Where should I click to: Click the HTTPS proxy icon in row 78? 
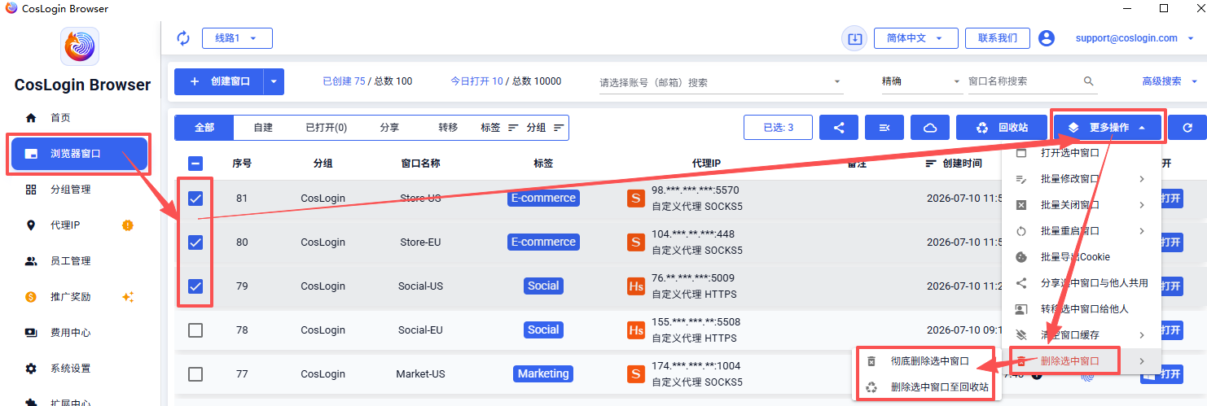click(635, 330)
